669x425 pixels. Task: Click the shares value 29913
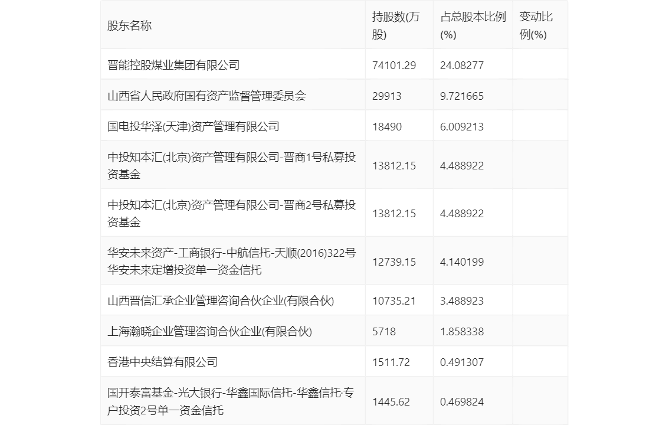pyautogui.click(x=386, y=96)
